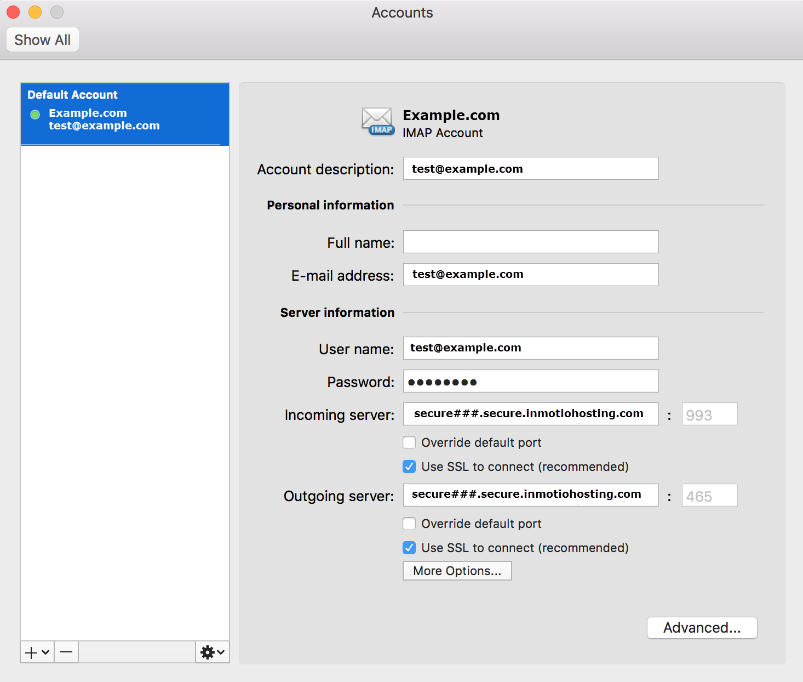Click the Outgoing server address field

point(530,495)
